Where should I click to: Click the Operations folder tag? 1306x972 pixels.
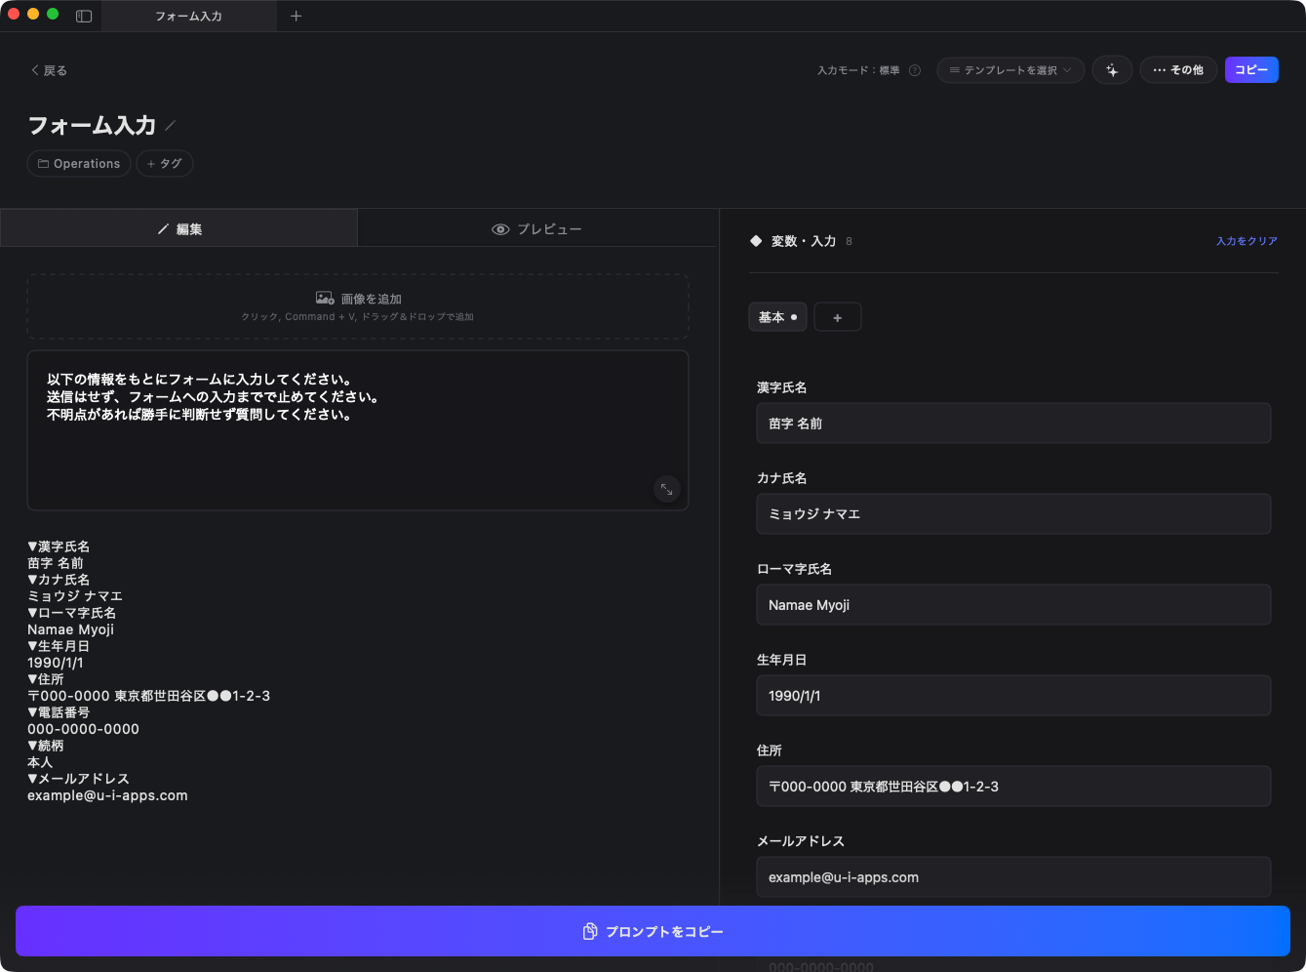click(79, 164)
